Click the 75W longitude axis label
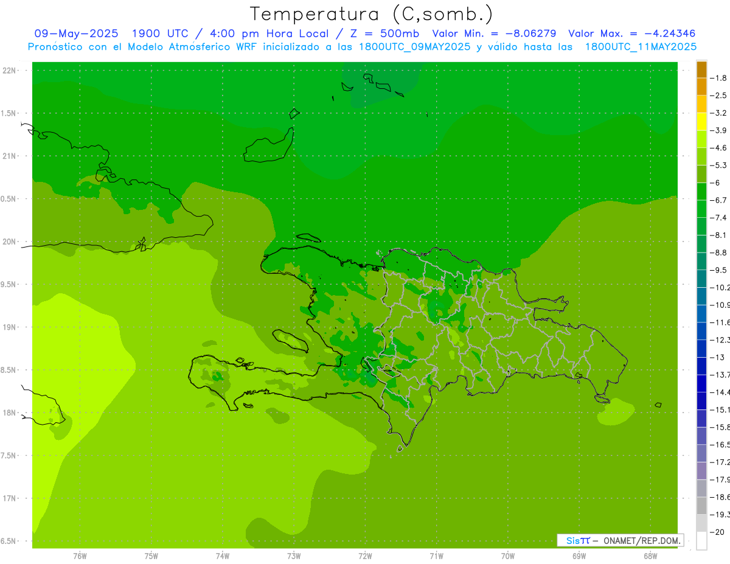The image size is (730, 564). (x=151, y=556)
